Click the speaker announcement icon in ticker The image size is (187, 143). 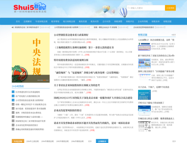click(x=13, y=27)
